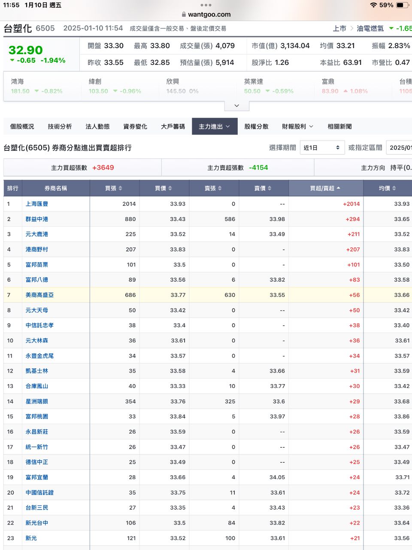Sort table by 買價 column sort icon

[170, 188]
